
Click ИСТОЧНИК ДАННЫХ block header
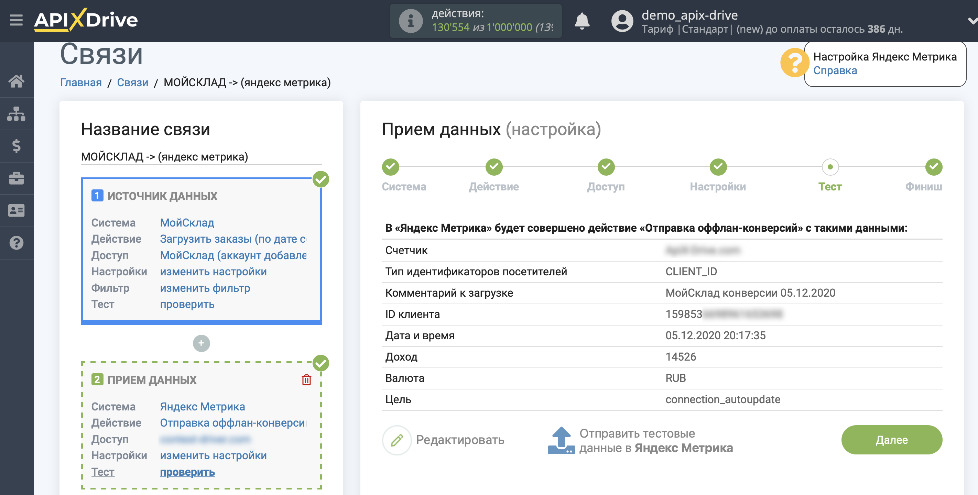point(162,196)
